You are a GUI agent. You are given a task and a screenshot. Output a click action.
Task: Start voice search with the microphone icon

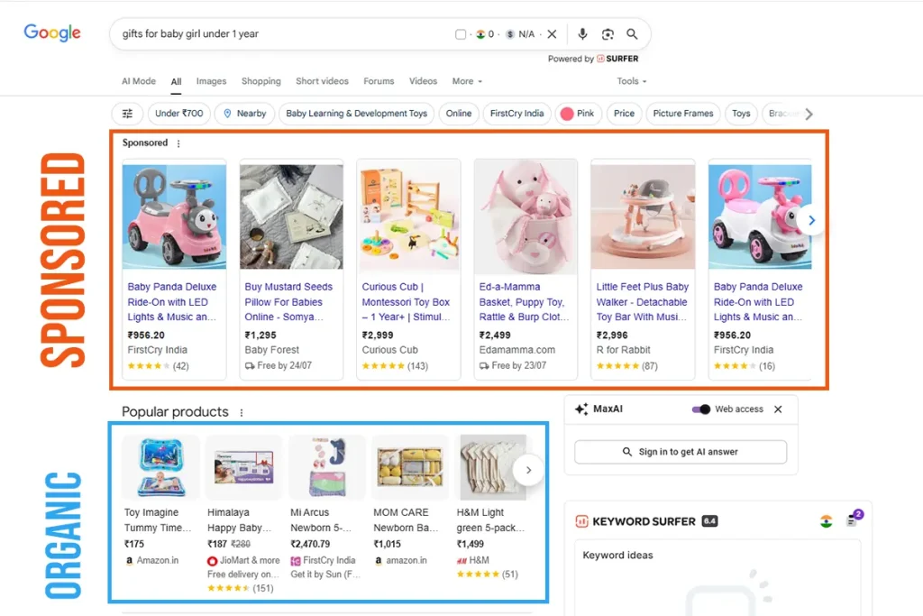tap(582, 34)
